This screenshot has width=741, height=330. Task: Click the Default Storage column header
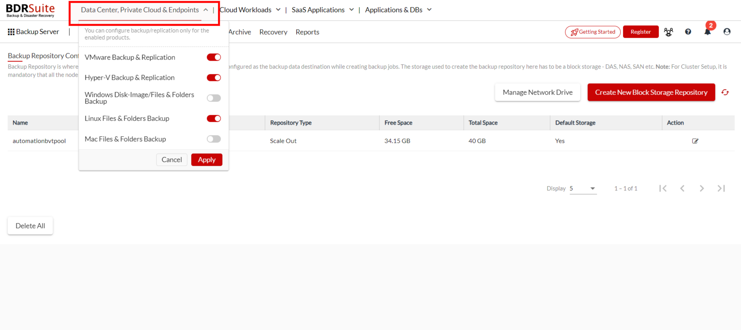click(x=575, y=123)
